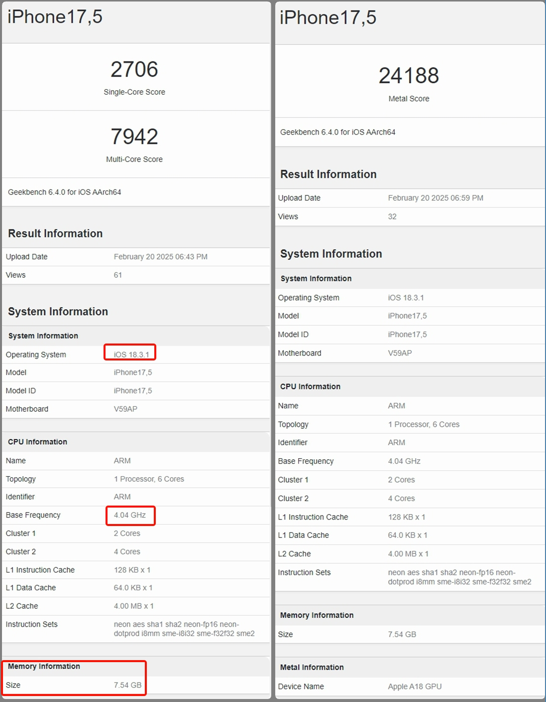
Task: Click 'iOS 18.3.1' on the Metal score page
Action: point(406,298)
